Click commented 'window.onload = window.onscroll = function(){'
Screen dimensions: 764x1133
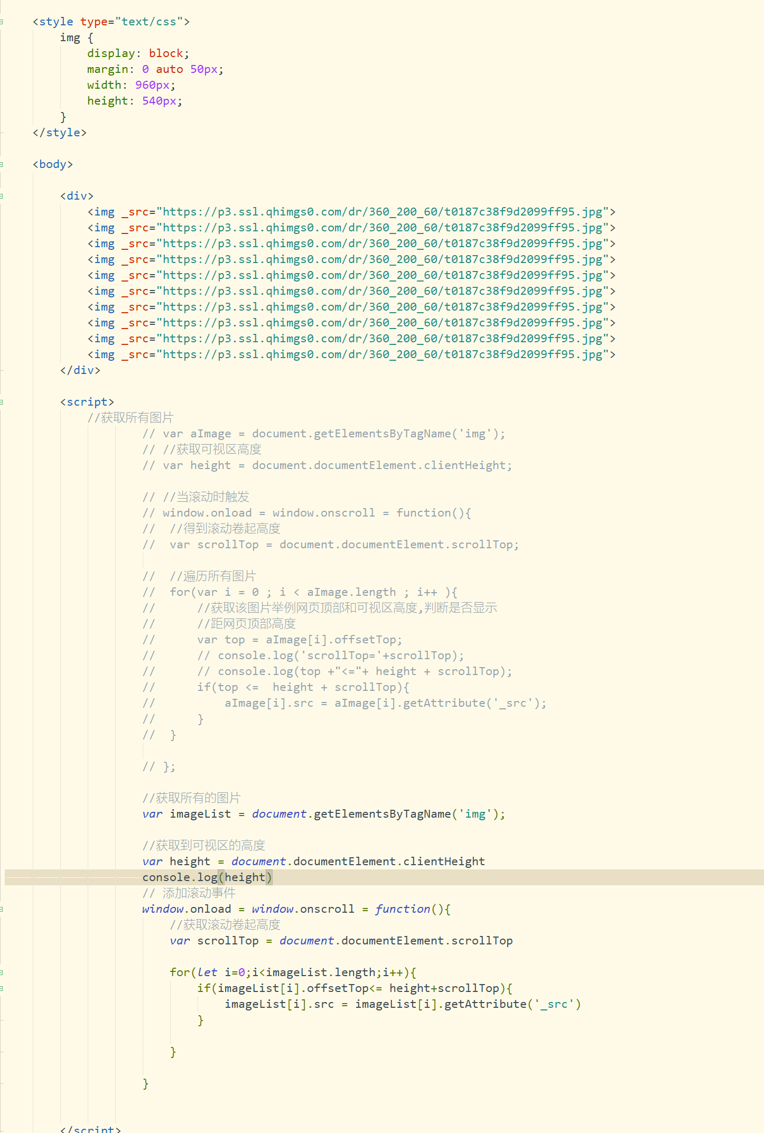(x=307, y=513)
